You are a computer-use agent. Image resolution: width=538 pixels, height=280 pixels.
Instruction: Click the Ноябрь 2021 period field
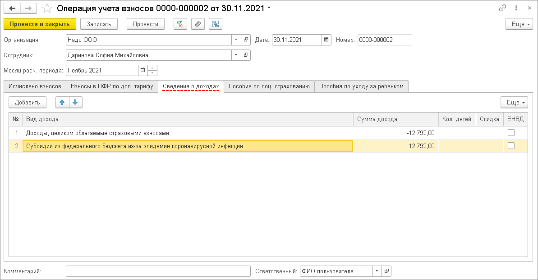[102, 71]
